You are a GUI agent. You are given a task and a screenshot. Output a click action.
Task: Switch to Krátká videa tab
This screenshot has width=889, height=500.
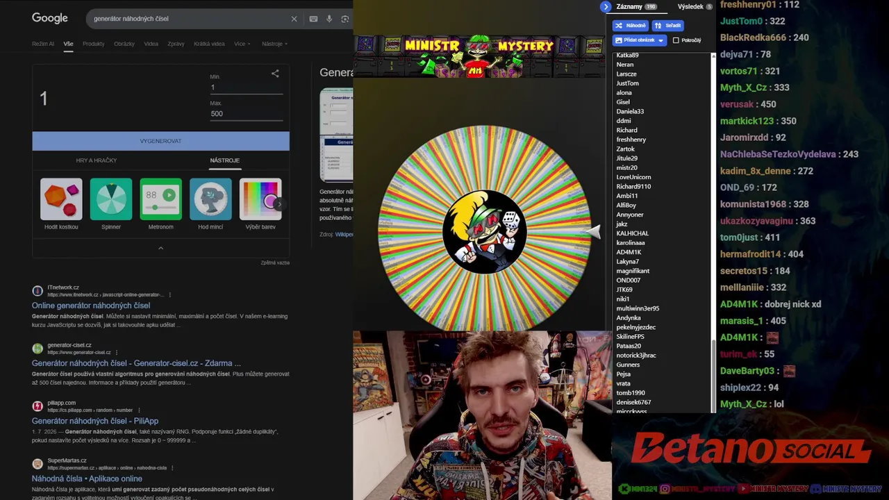pyautogui.click(x=209, y=44)
